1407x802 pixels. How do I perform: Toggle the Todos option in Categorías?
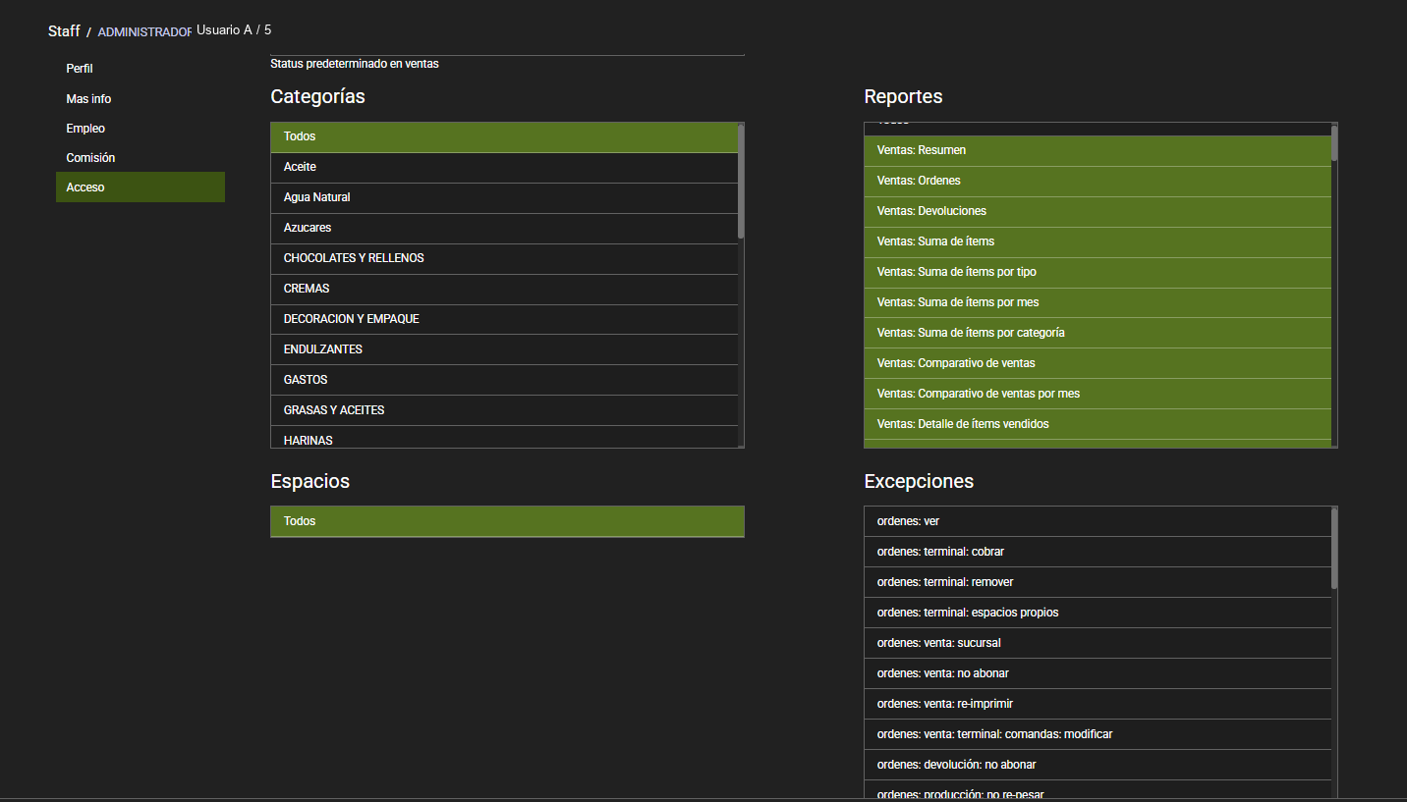tap(504, 137)
